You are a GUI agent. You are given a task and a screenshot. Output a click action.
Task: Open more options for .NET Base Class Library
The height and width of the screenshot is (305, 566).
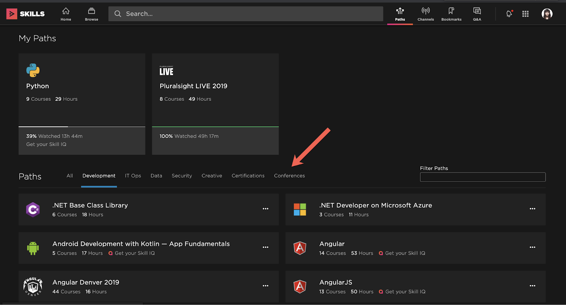pyautogui.click(x=265, y=209)
